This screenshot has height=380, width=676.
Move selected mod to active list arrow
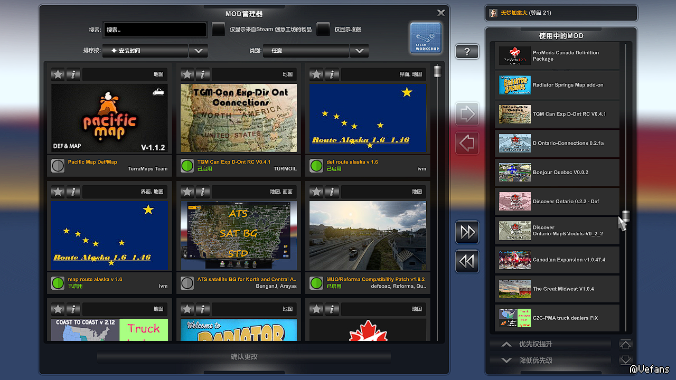click(x=467, y=114)
